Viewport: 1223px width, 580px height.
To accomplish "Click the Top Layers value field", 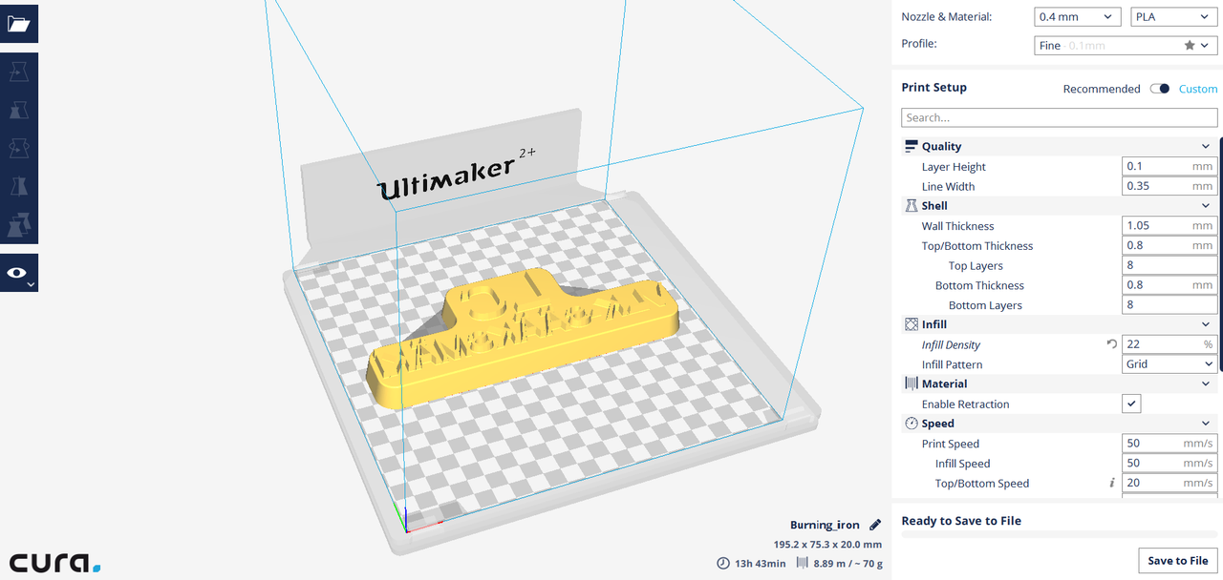I will click(1169, 265).
